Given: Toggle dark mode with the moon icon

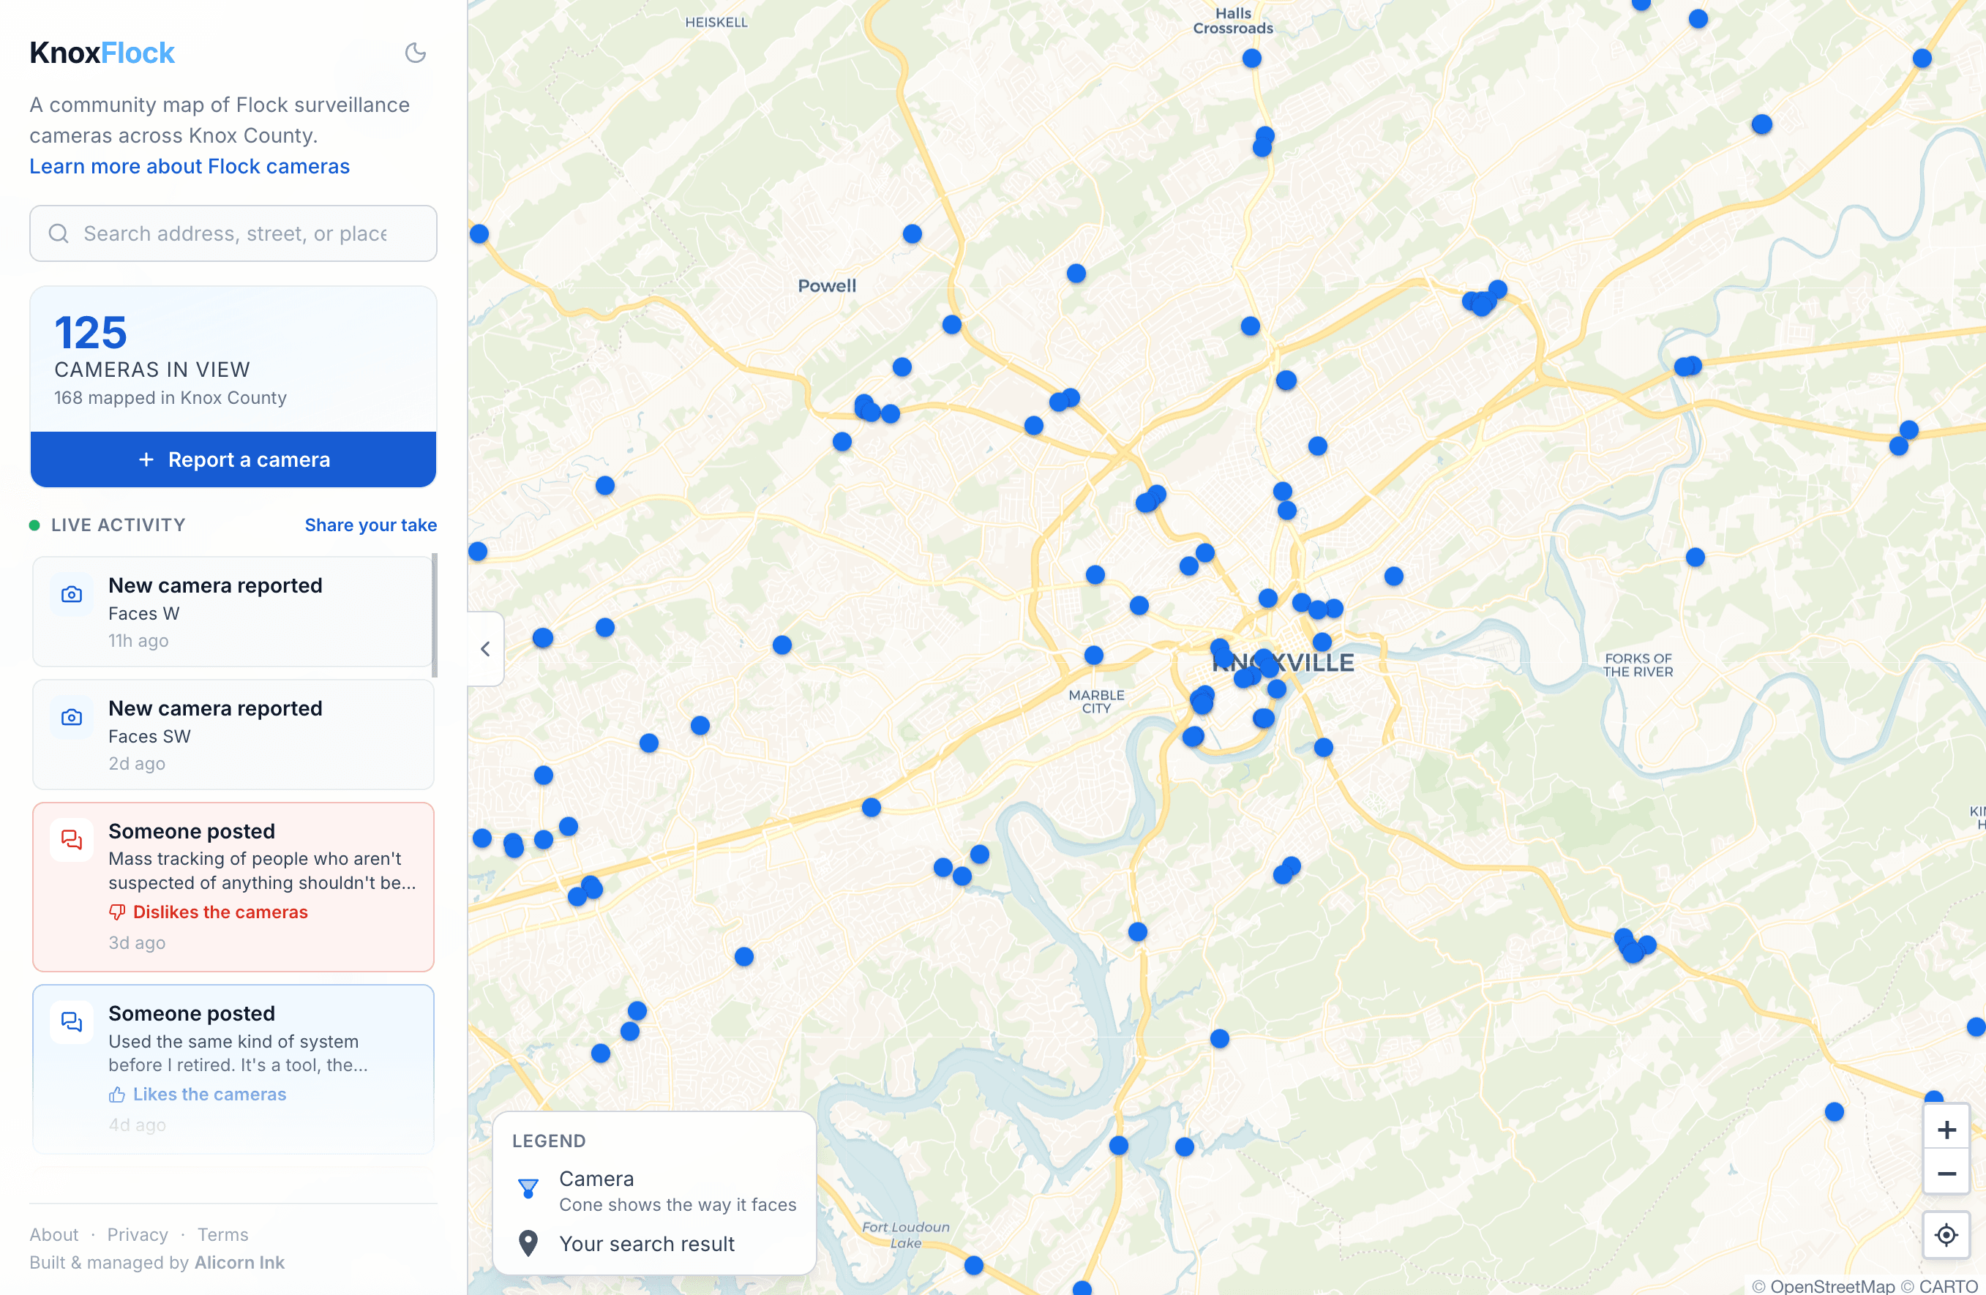Looking at the screenshot, I should (x=416, y=53).
